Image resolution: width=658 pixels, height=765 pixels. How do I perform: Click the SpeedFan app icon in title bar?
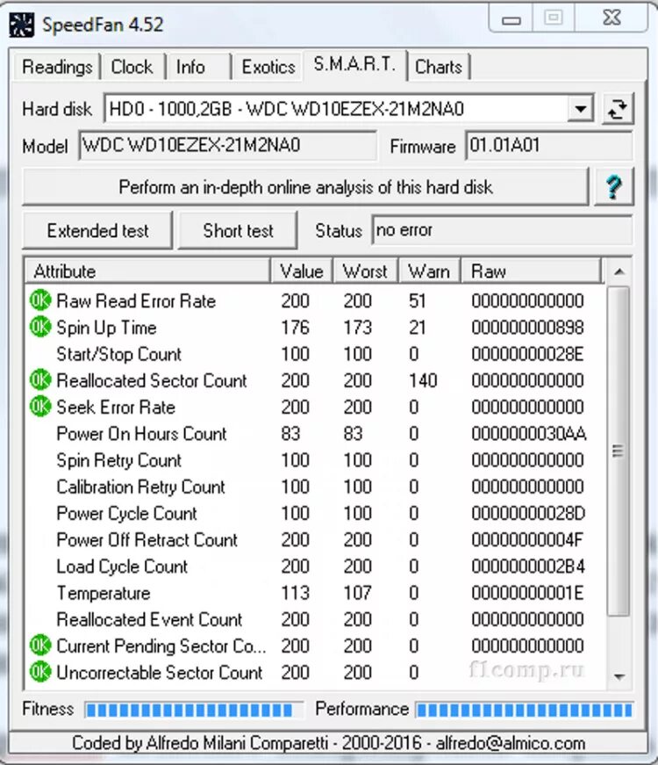21,25
